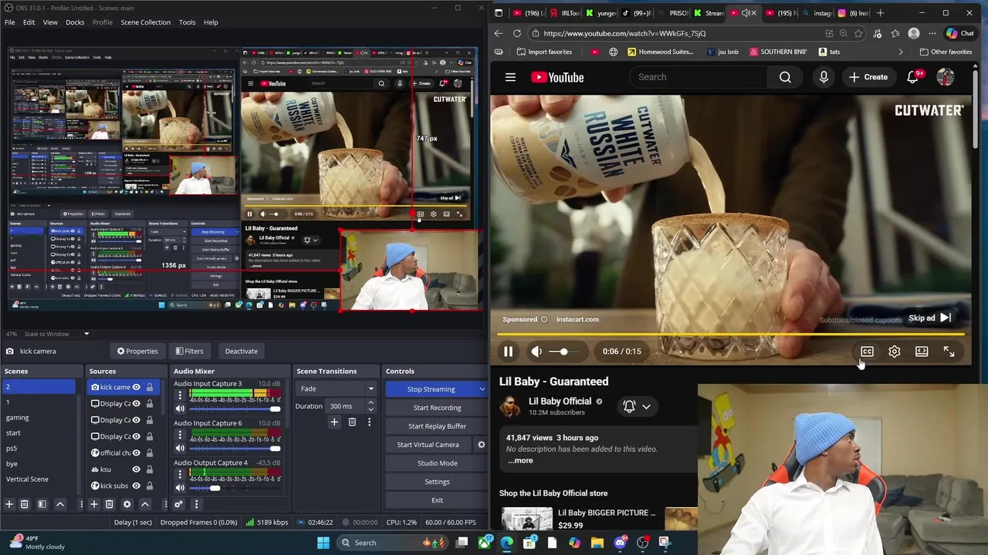Open the OBS Scene Collection menu
This screenshot has height=555, width=988.
click(x=145, y=22)
